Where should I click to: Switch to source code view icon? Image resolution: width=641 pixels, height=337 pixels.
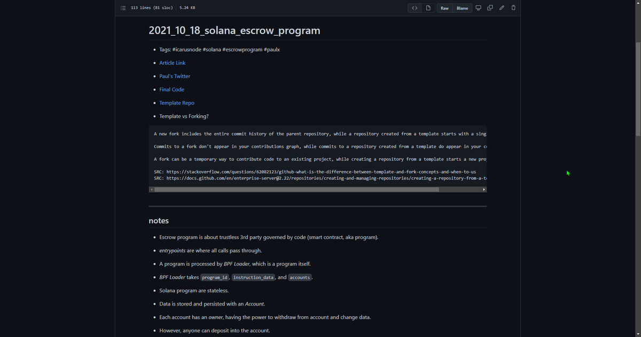coord(415,8)
